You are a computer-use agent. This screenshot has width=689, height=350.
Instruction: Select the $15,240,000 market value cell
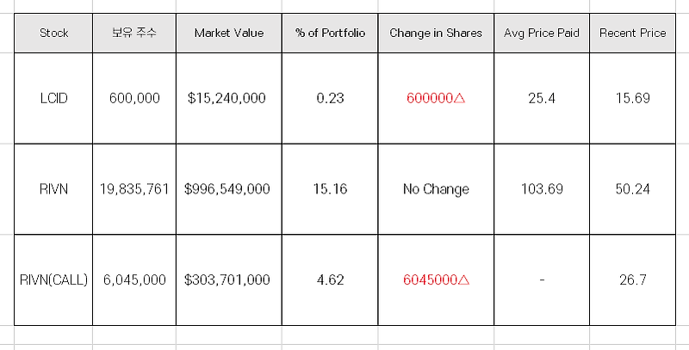click(x=229, y=98)
